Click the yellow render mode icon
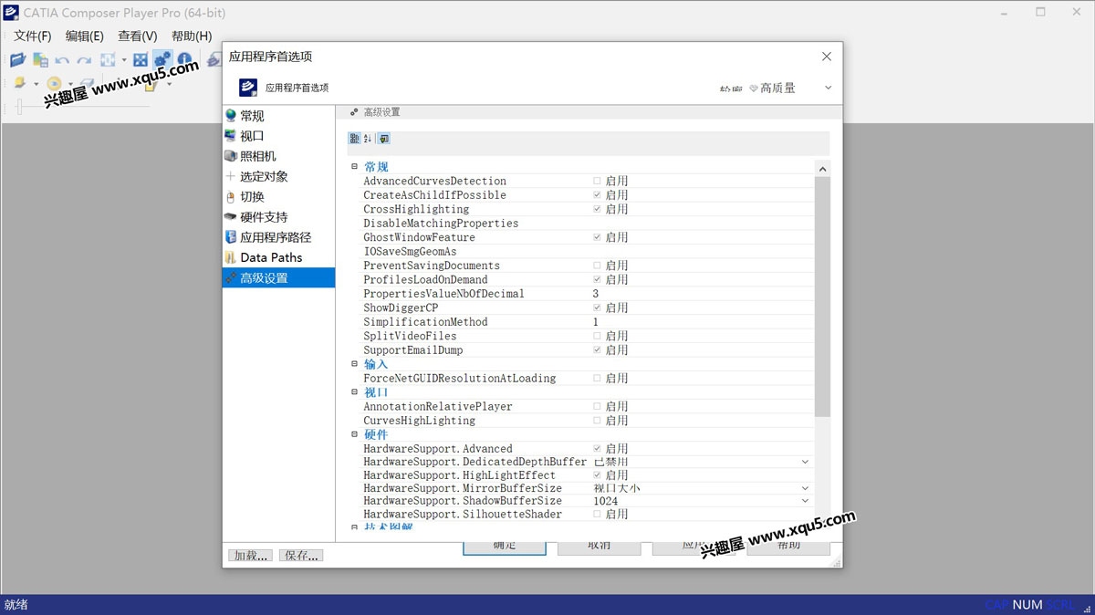 pos(19,83)
